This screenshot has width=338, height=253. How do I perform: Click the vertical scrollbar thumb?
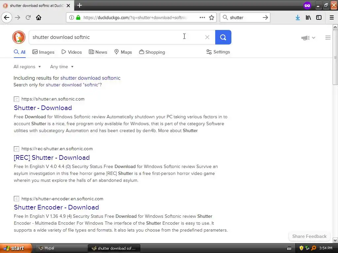[335, 57]
